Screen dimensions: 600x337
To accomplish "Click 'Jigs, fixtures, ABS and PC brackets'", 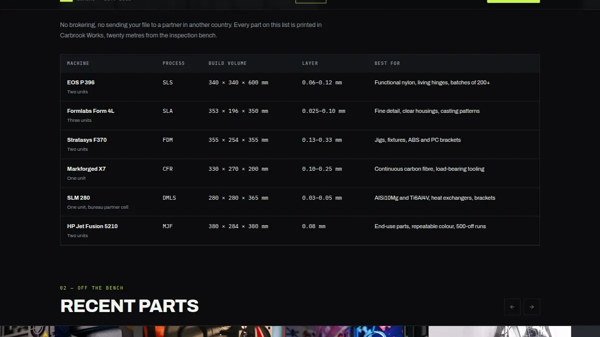I will [417, 140].
